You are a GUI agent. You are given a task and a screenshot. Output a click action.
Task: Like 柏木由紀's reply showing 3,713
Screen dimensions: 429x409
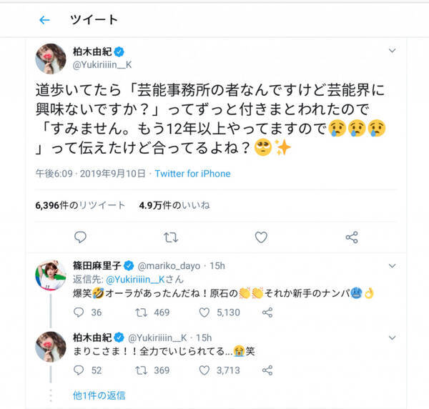[x=204, y=370]
